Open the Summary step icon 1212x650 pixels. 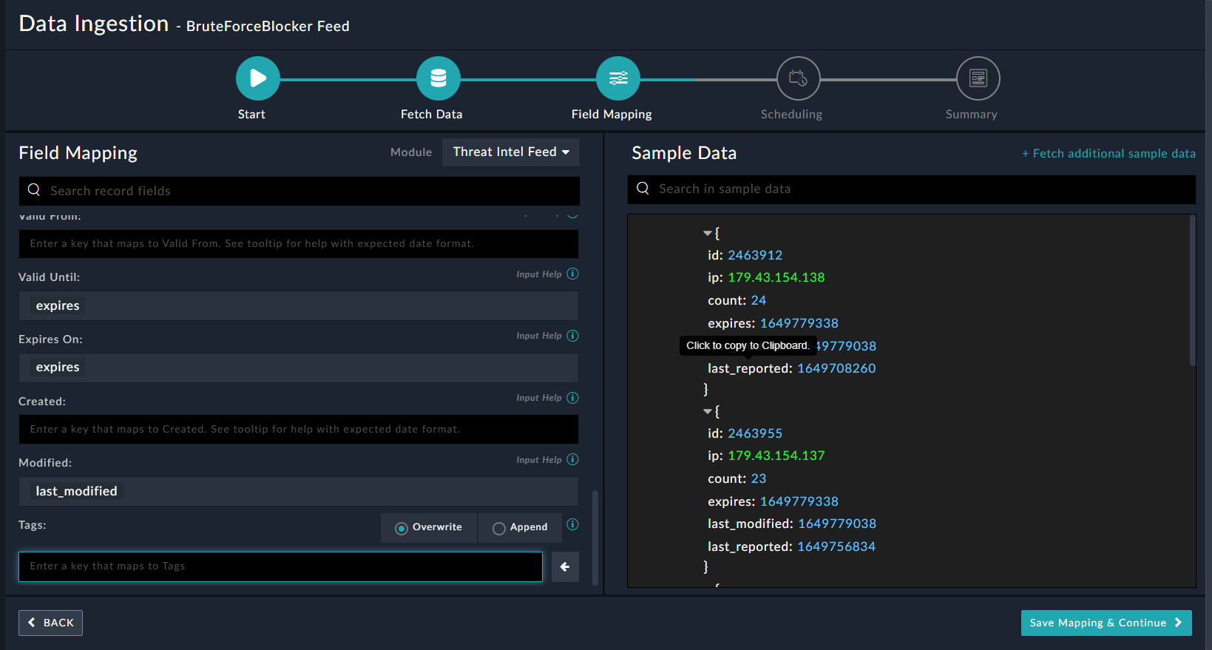978,78
